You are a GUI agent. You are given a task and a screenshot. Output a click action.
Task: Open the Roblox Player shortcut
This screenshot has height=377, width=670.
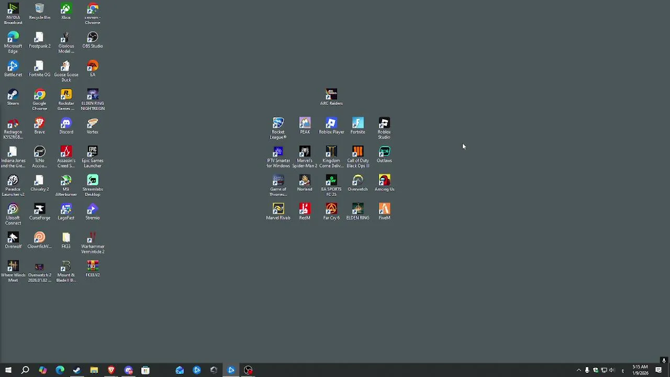(331, 126)
